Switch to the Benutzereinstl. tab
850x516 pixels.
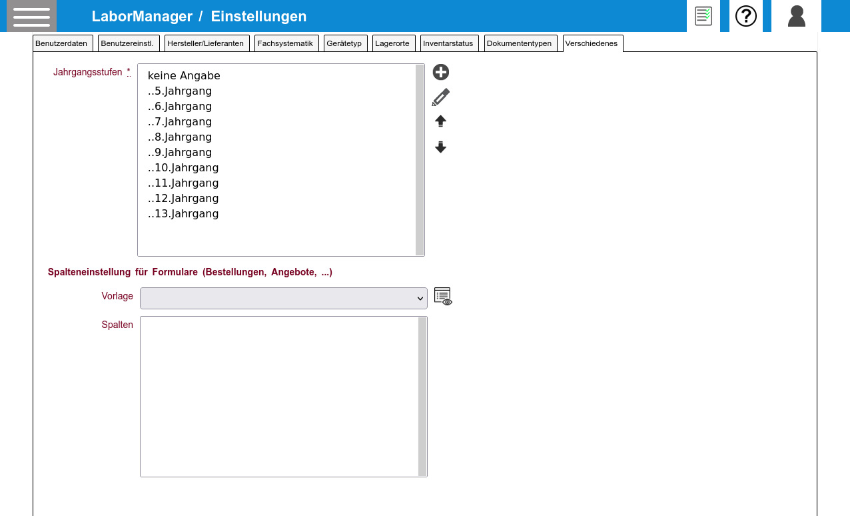(x=129, y=43)
